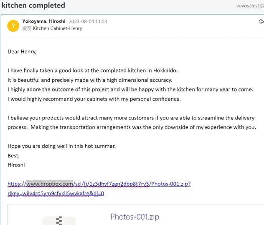The image size is (264, 225).
Task: Click the 发至 label before the recipient
Action: pyautogui.click(x=27, y=28)
